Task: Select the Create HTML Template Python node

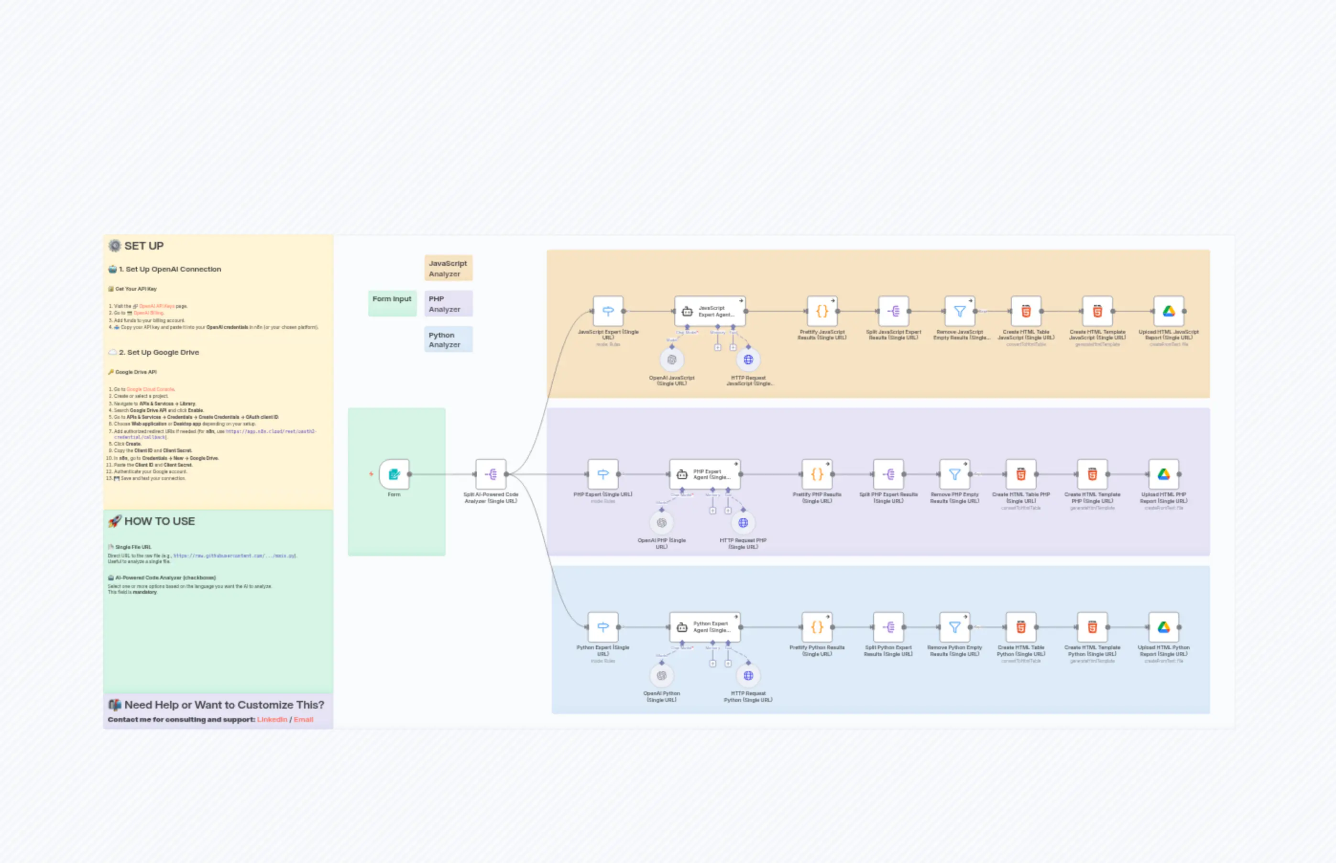Action: coord(1092,627)
